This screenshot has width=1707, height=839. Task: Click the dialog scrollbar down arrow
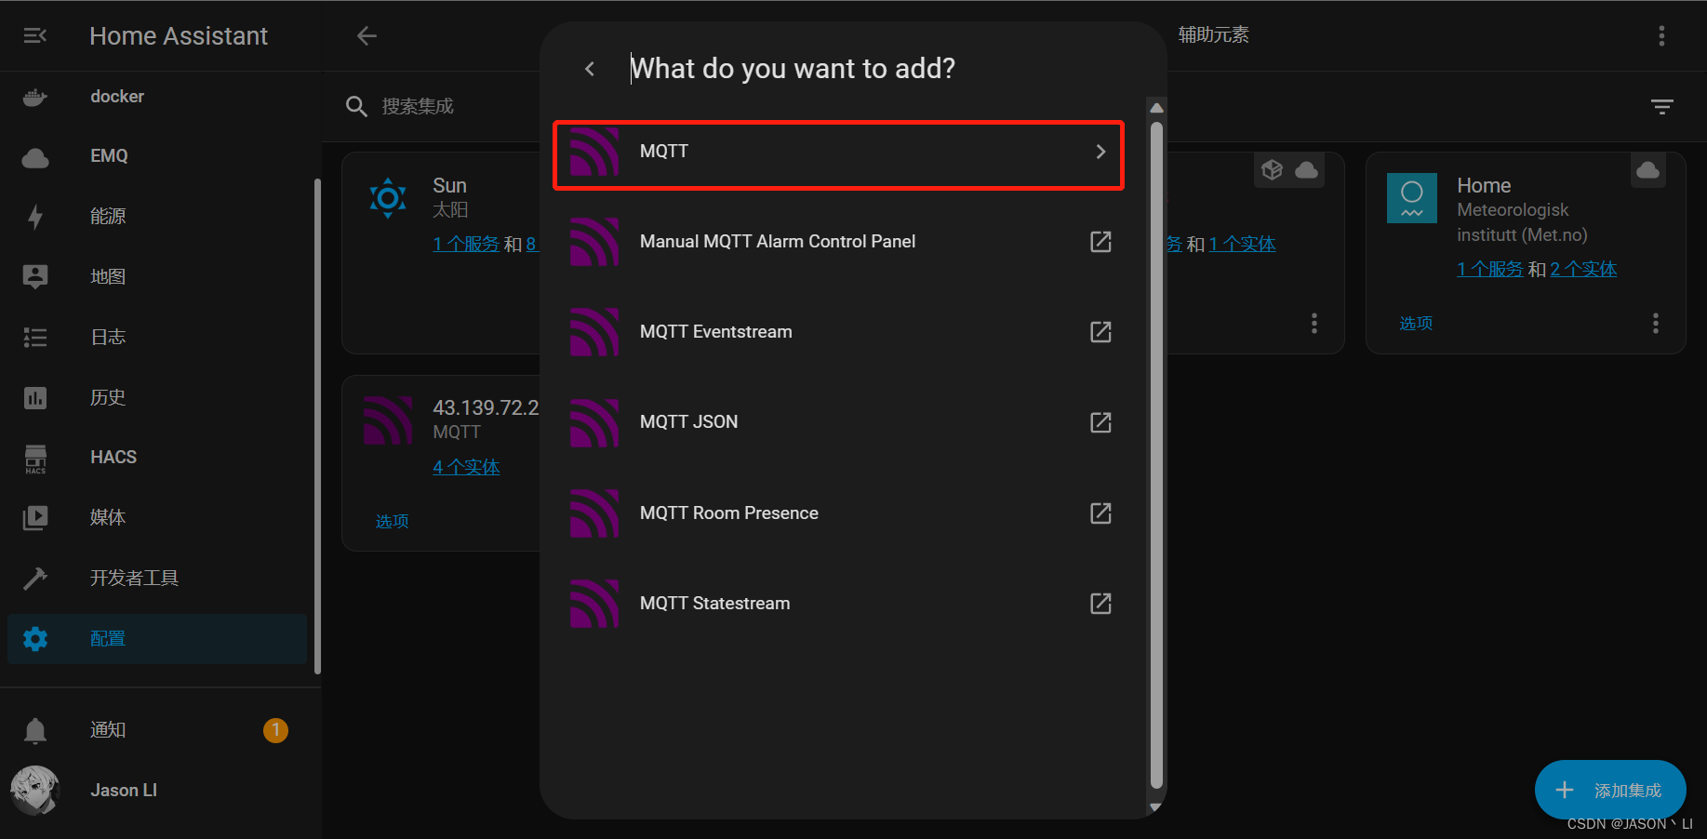(1156, 807)
